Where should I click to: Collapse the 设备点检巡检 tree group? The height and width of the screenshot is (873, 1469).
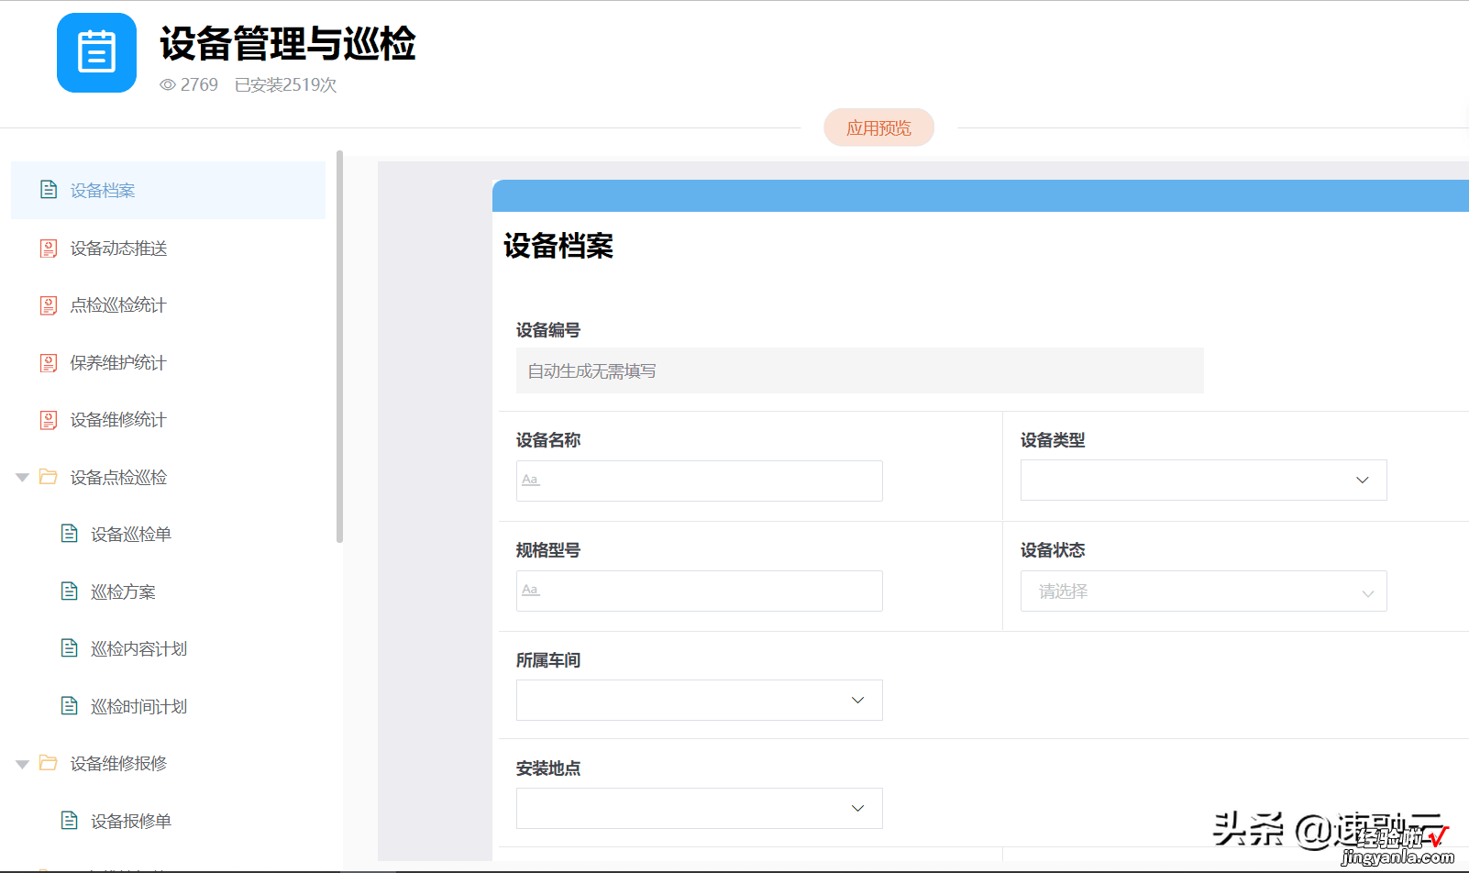[22, 478]
